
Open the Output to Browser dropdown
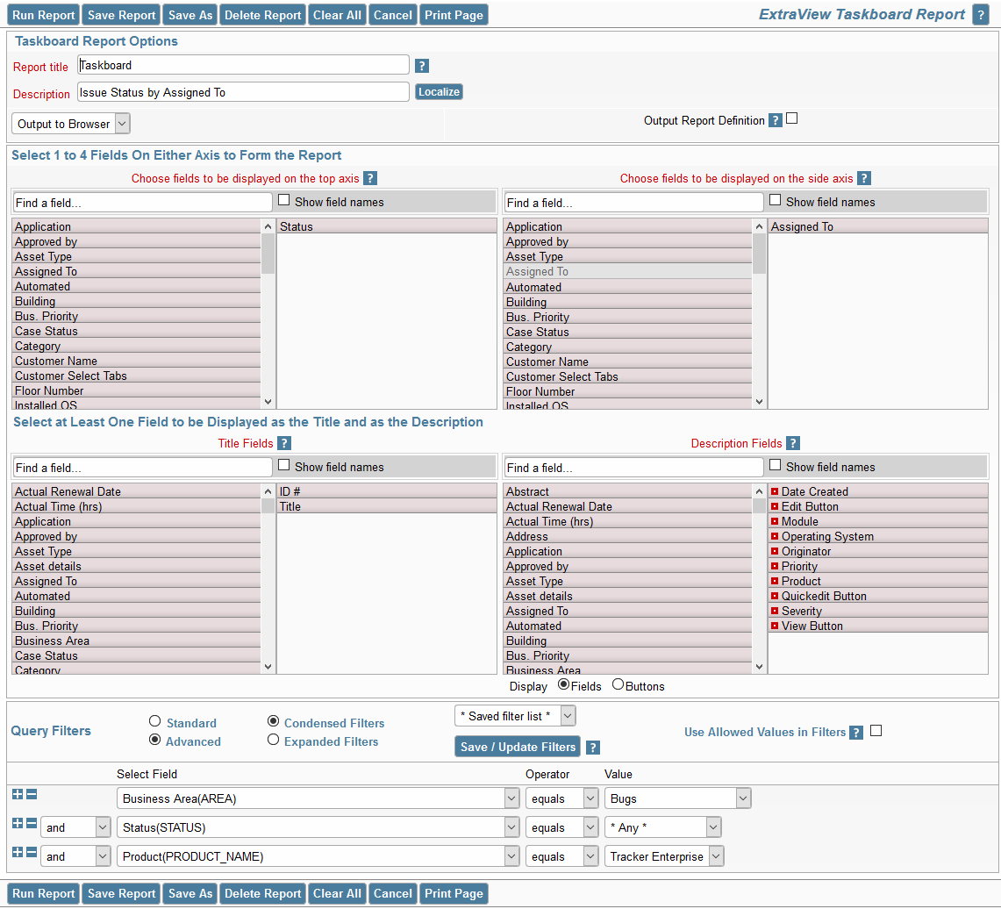71,124
